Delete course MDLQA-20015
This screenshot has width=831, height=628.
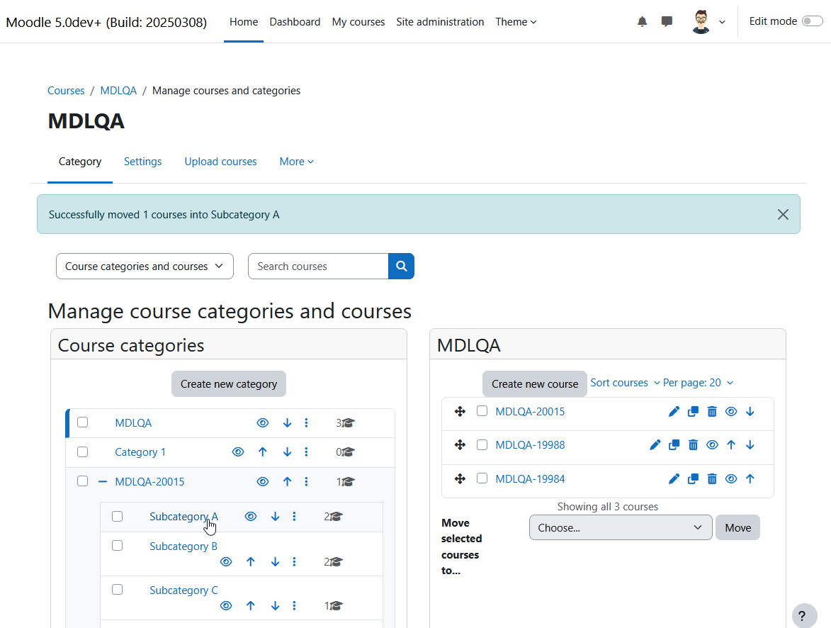[x=712, y=412]
